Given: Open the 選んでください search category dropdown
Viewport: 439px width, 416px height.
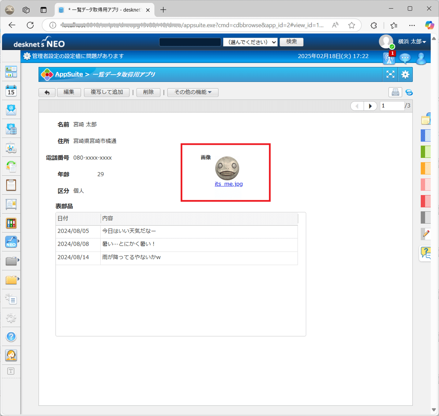Looking at the screenshot, I should [x=250, y=42].
